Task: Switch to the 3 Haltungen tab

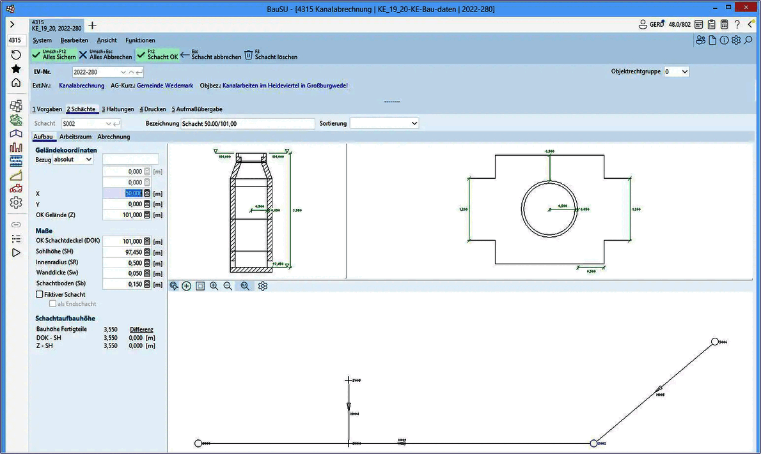Action: pos(118,109)
